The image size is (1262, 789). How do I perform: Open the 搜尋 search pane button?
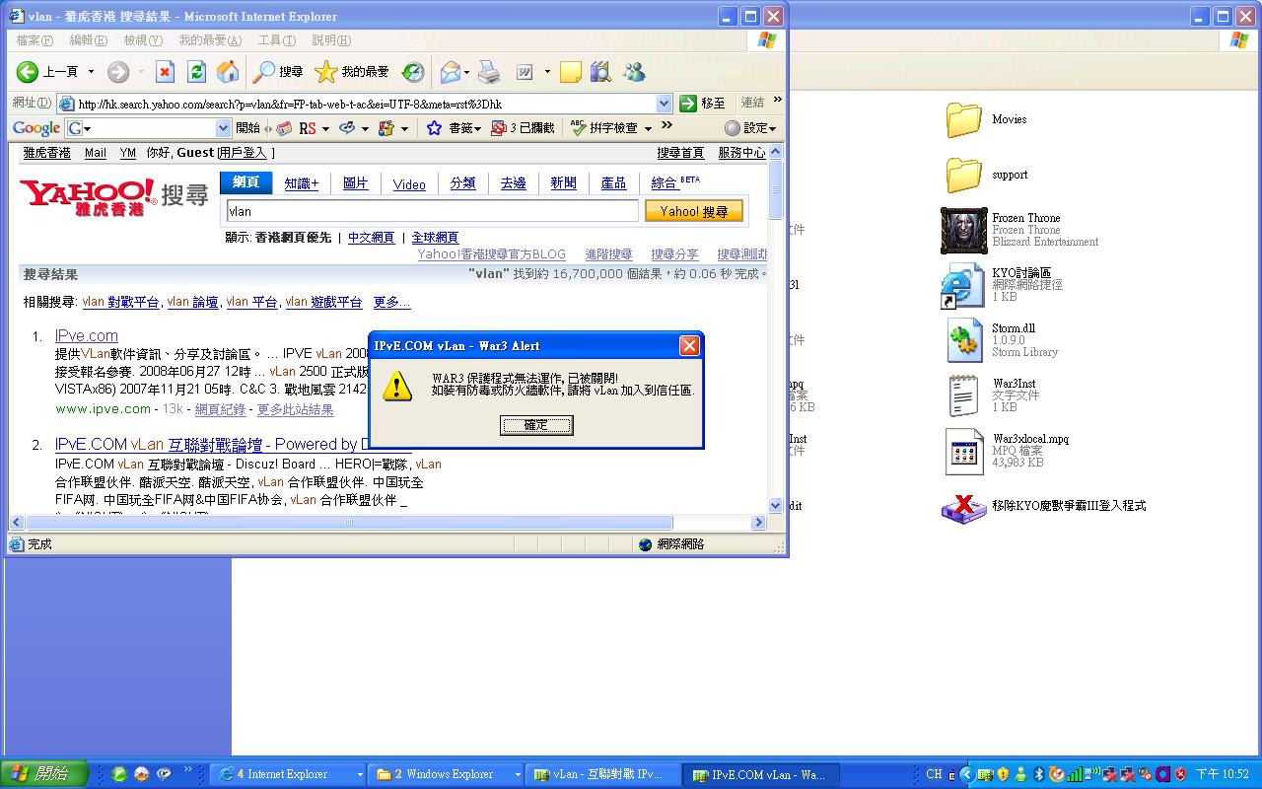(x=278, y=72)
